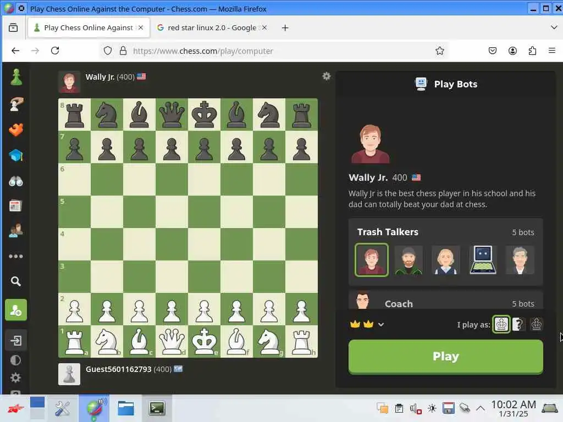Image resolution: width=563 pixels, height=422 pixels.
Task: Open the Watch binoculars icon
Action: pos(16,181)
